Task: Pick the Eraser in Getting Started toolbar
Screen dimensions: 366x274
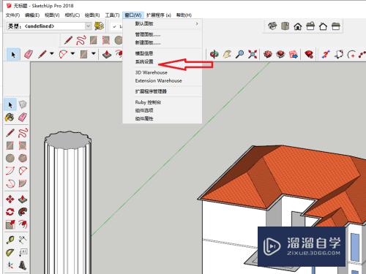Action: [29, 54]
